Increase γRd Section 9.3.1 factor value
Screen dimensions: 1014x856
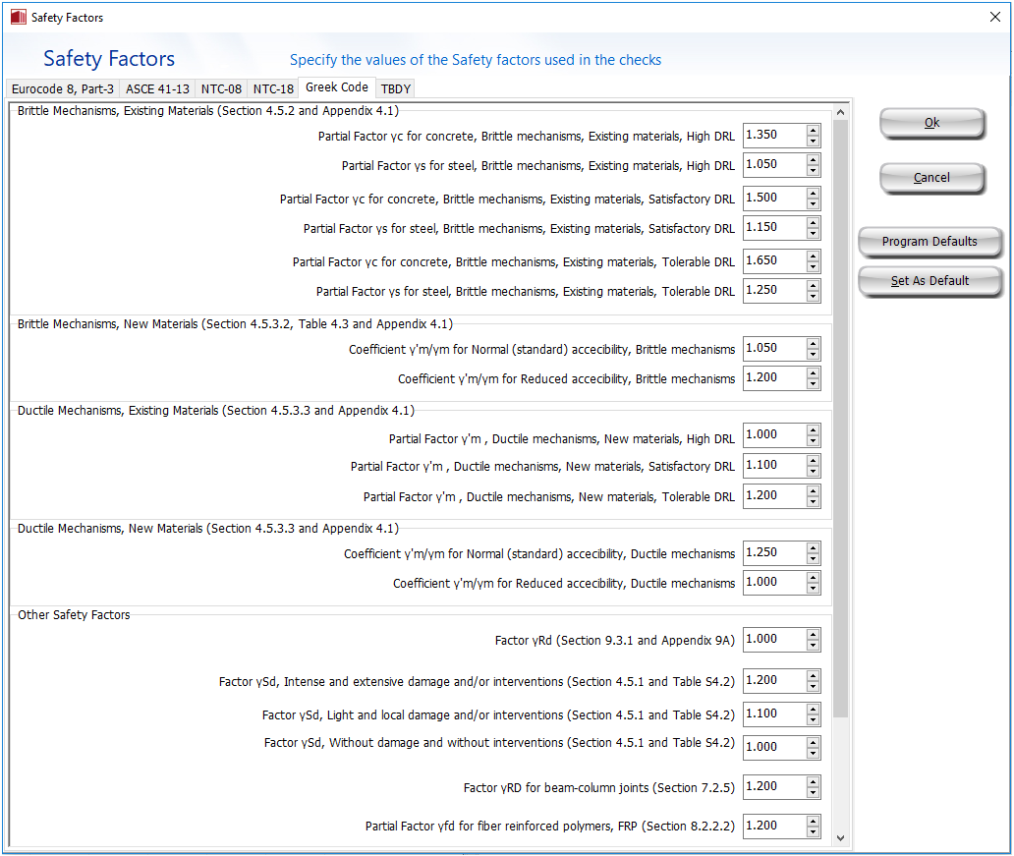point(814,634)
